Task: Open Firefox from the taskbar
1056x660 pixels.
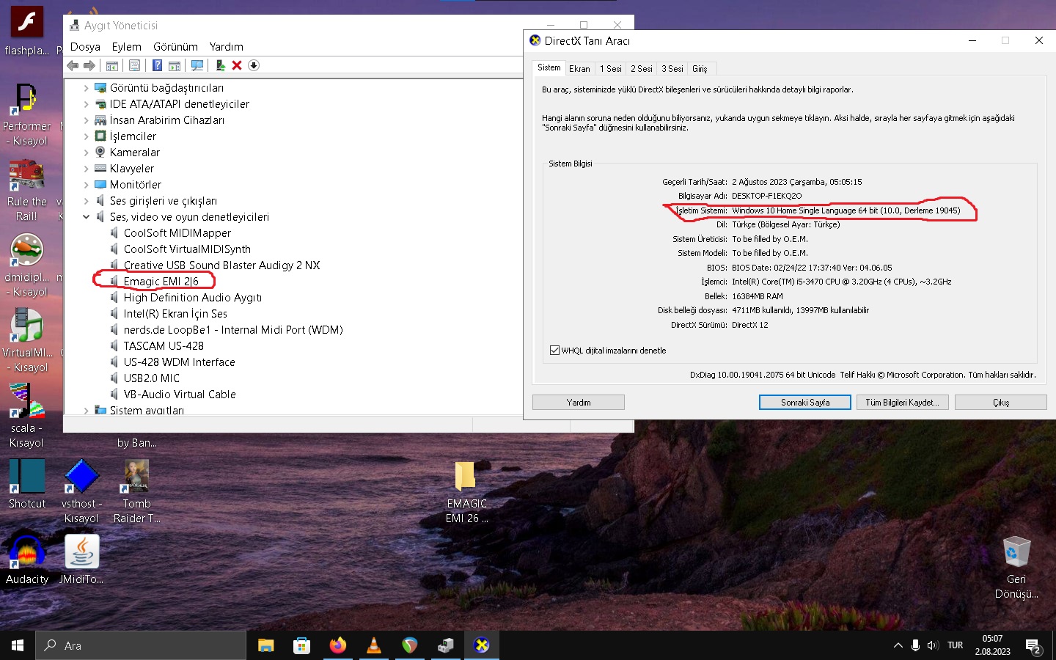Action: click(x=337, y=645)
